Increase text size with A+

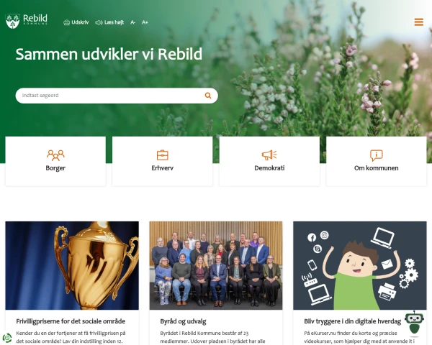145,22
